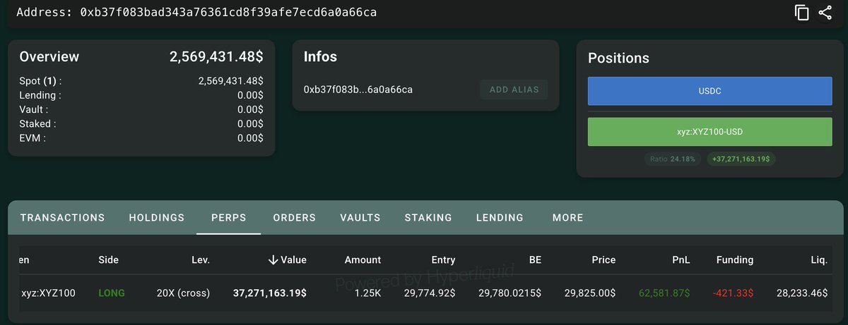Open the STAKING tab
The height and width of the screenshot is (325, 848).
(428, 218)
